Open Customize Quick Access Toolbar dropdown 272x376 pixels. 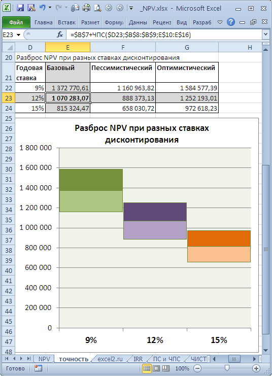[x=131, y=8]
